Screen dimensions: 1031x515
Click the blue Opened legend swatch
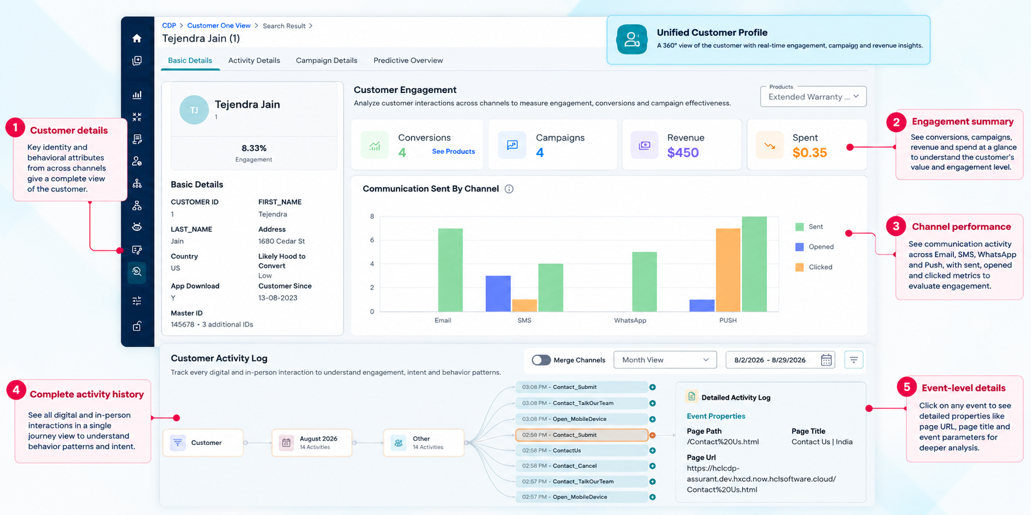(800, 247)
